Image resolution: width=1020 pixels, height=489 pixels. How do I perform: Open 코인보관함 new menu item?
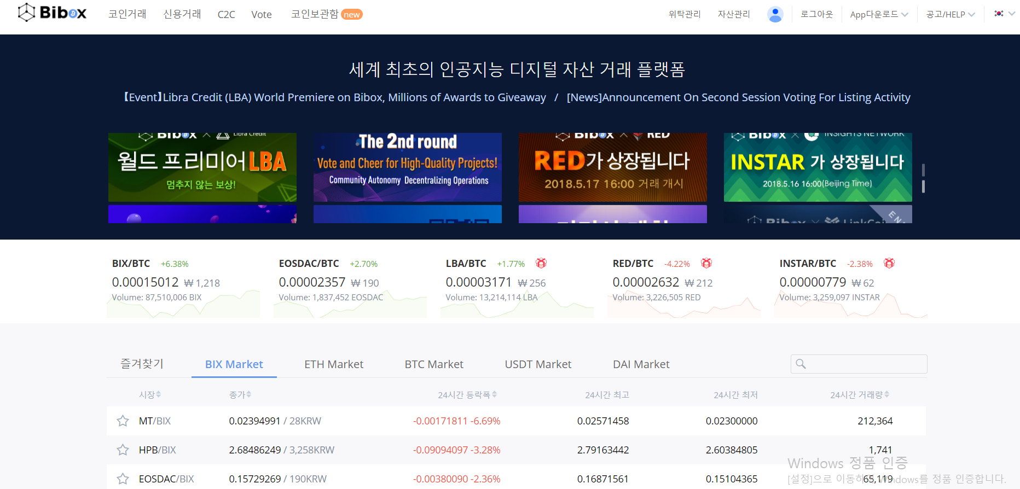click(327, 14)
